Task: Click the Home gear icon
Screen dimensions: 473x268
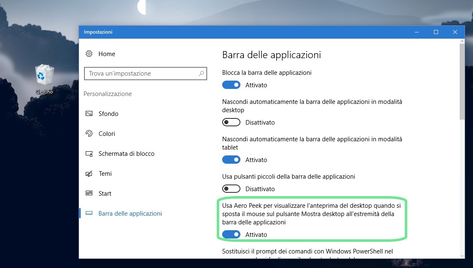Action: click(x=89, y=54)
